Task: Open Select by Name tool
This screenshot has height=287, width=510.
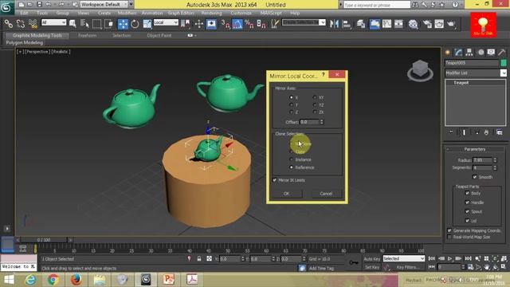Action: (85, 24)
